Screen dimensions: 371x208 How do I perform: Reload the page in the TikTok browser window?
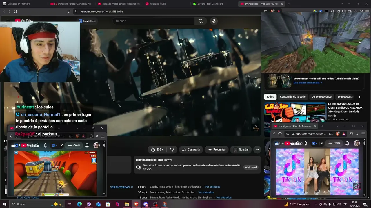(280, 134)
